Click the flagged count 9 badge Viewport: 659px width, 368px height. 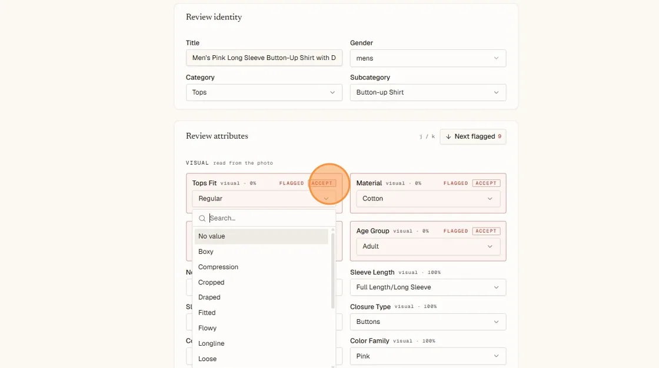pyautogui.click(x=500, y=136)
